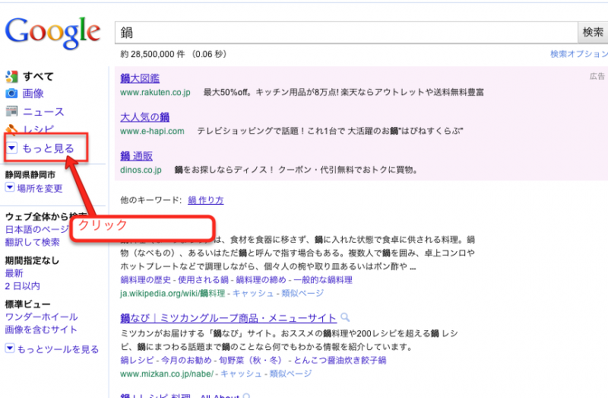Viewport: 608px width, 398px height.
Task: Expand the もっとツールを見る arrow
Action: coord(10,349)
